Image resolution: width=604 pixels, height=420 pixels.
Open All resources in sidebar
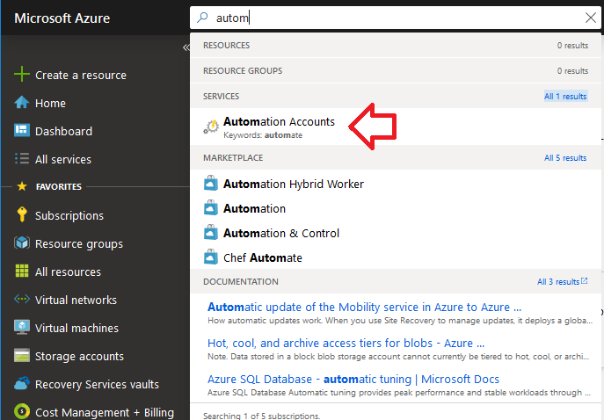click(69, 272)
